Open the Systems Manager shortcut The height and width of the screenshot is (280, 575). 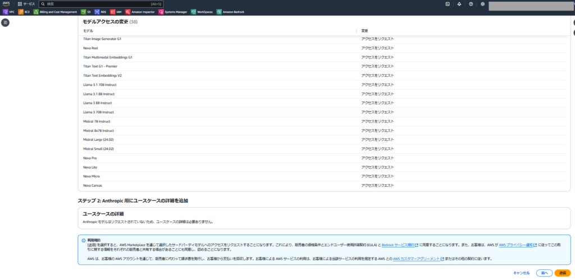coord(173,12)
